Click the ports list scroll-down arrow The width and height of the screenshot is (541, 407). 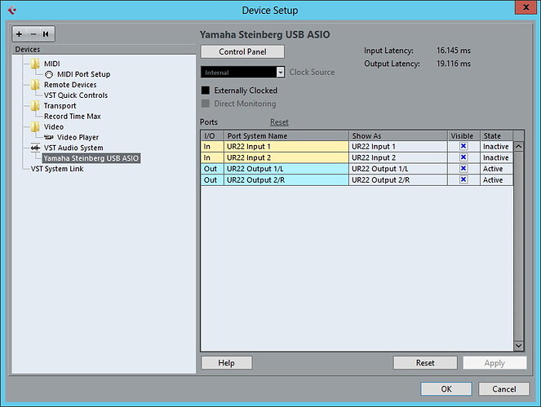coord(519,346)
